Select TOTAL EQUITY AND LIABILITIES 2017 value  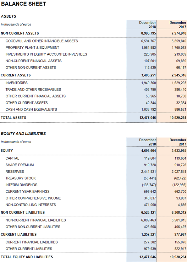(x=178, y=257)
